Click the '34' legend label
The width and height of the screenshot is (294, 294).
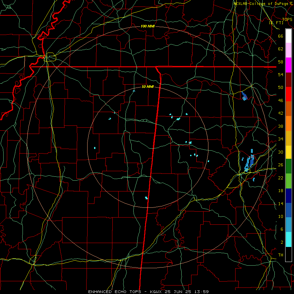click(x=281, y=139)
